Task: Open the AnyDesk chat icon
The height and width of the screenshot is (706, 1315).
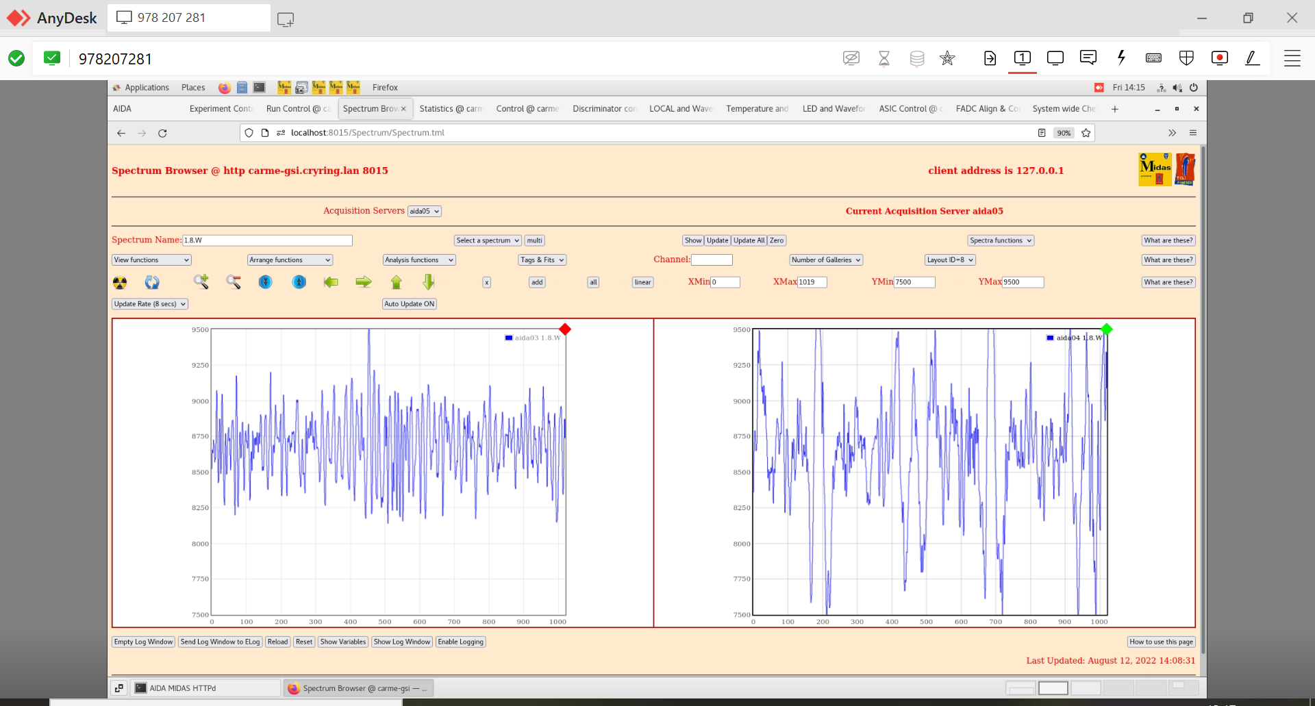Action: click(1088, 58)
